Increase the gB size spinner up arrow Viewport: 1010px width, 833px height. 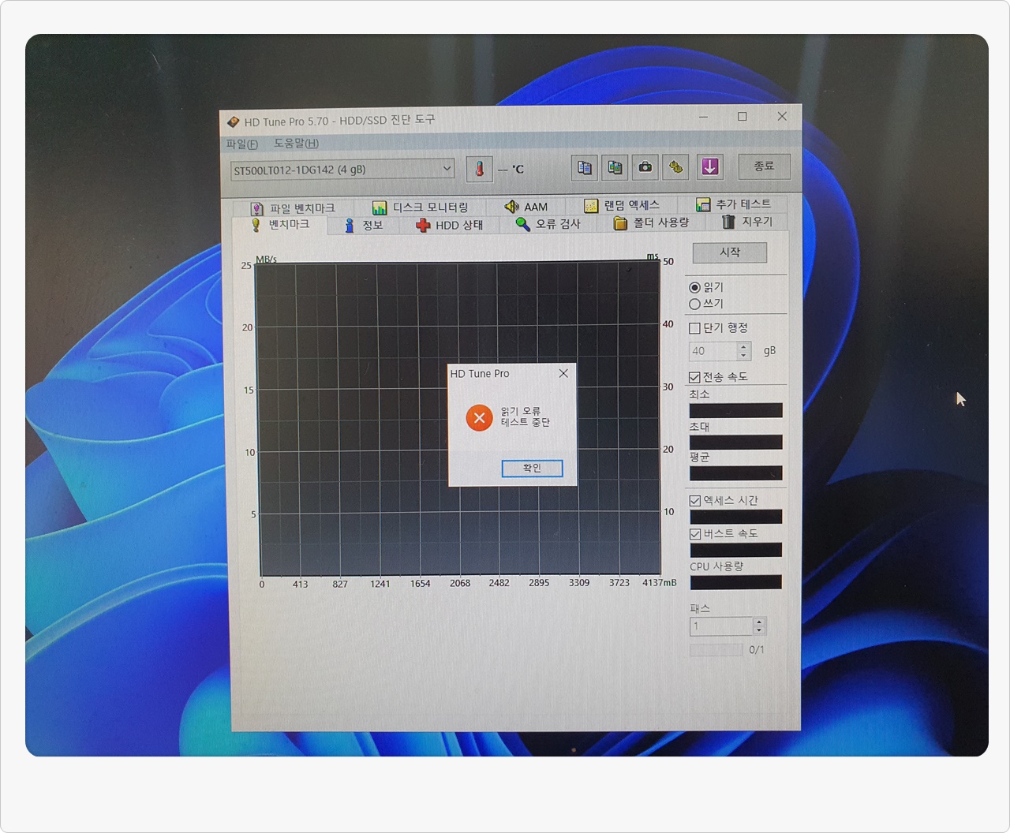pyautogui.click(x=743, y=346)
